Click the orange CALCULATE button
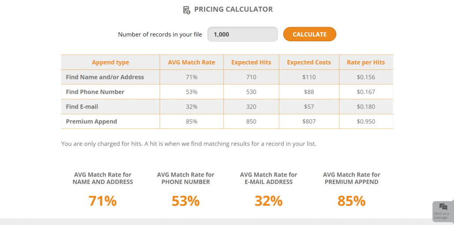 click(x=309, y=34)
